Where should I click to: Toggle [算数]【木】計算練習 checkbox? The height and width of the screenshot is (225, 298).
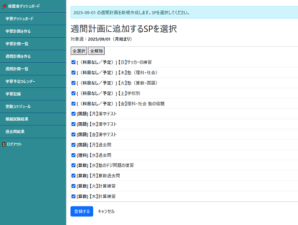74,196
